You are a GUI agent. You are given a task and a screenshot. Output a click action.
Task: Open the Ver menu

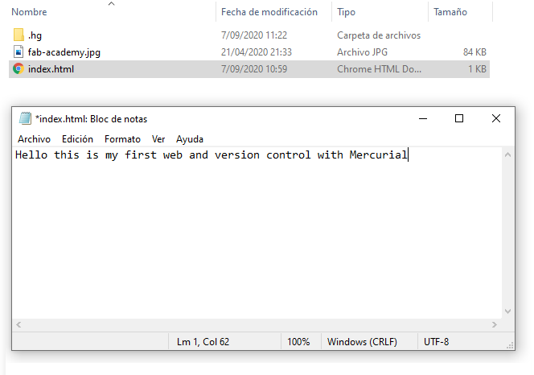pyautogui.click(x=158, y=139)
